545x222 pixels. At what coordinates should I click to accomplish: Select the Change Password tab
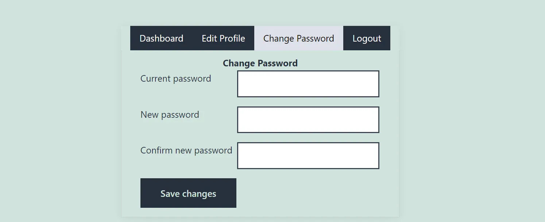298,38
